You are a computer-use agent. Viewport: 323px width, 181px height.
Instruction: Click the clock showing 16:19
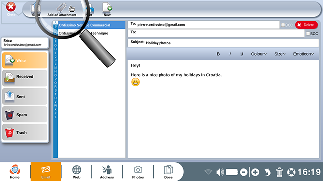click(x=309, y=172)
